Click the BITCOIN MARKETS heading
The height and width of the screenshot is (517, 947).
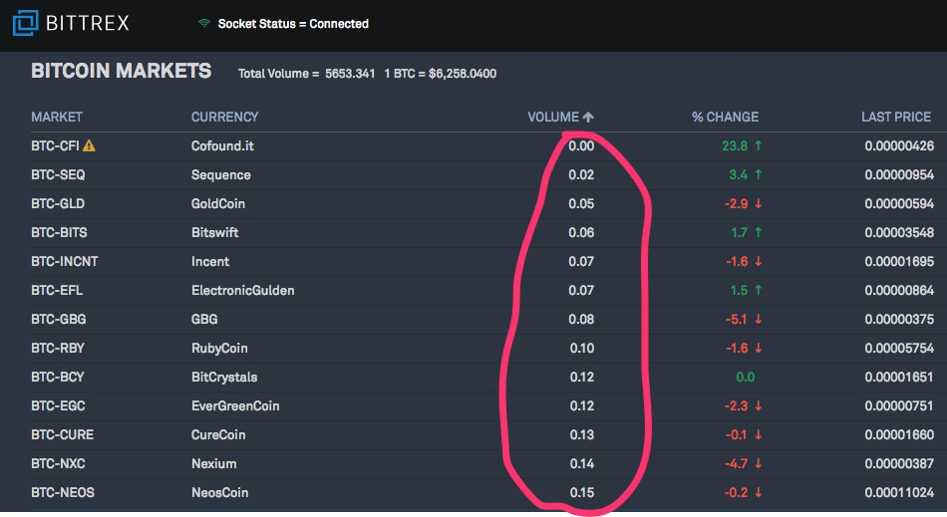122,71
